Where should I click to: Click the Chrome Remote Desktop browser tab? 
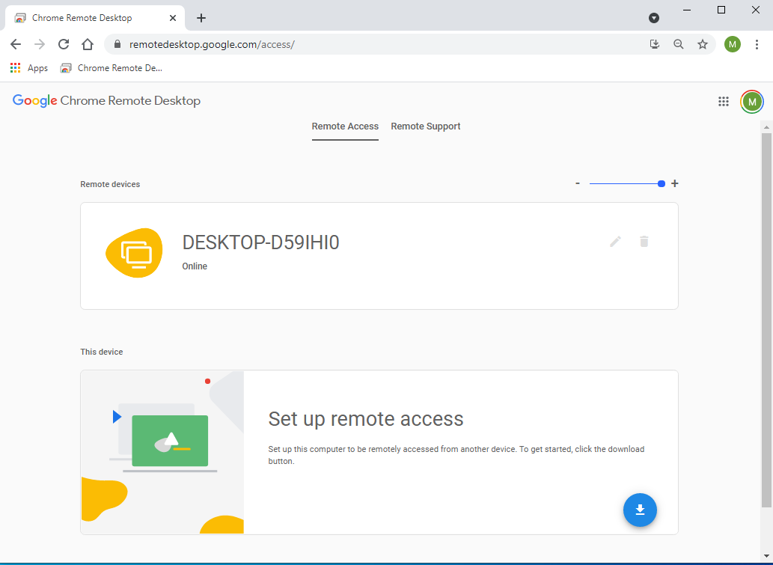(94, 18)
